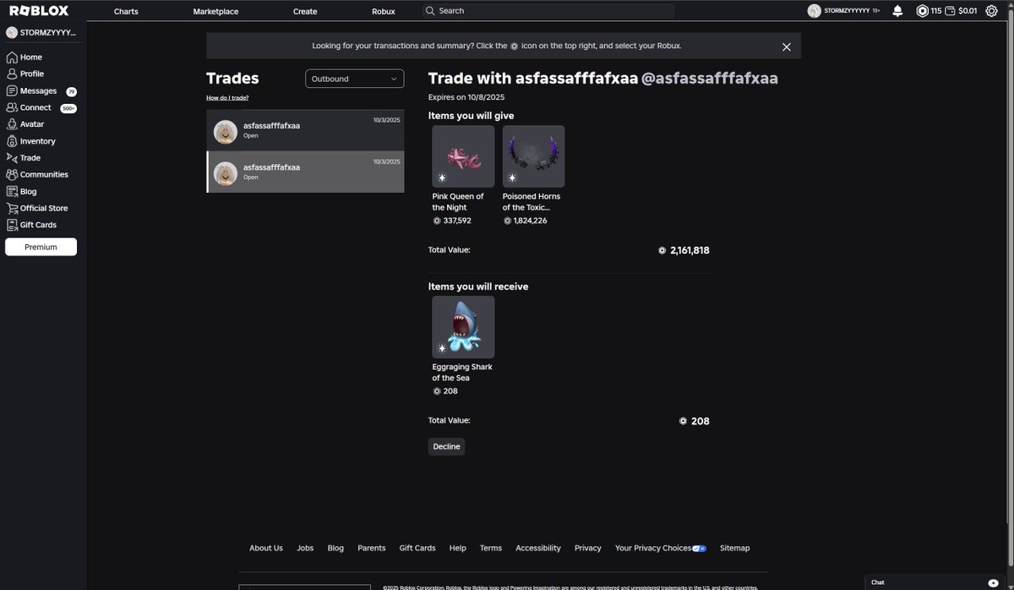Click the Roblox logo
Viewport: 1014px width, 590px height.
click(39, 11)
